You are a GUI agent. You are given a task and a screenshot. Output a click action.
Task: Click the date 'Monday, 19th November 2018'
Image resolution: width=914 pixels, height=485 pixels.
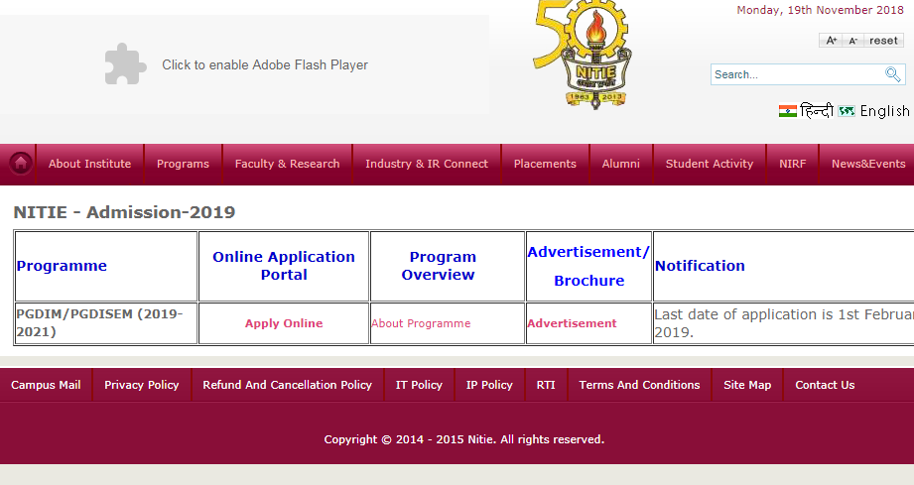820,10
